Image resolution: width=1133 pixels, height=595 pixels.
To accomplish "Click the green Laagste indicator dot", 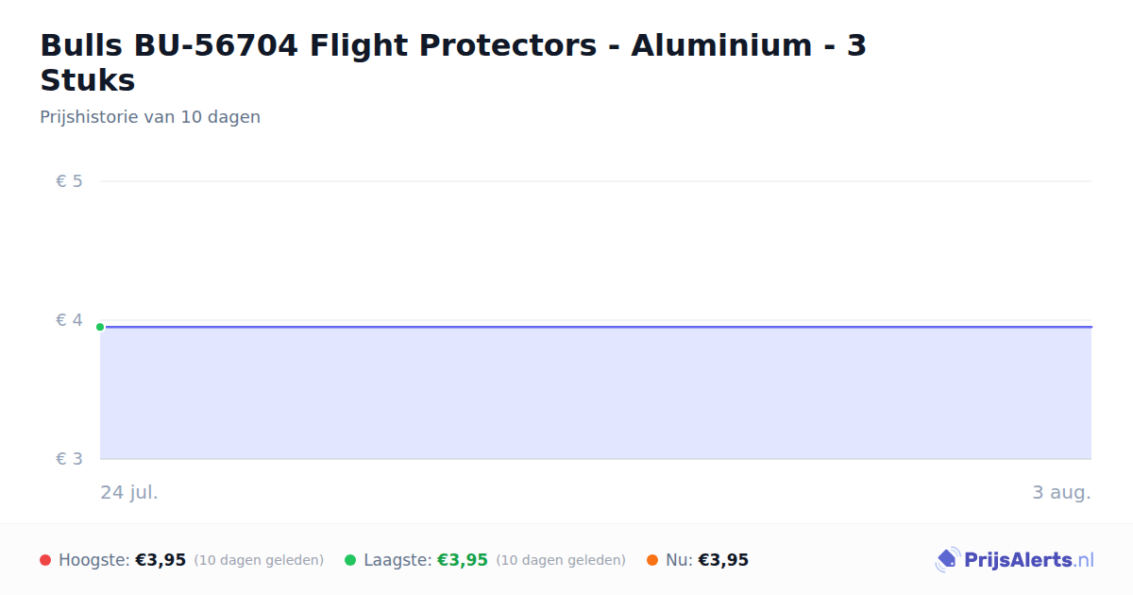I will [350, 560].
